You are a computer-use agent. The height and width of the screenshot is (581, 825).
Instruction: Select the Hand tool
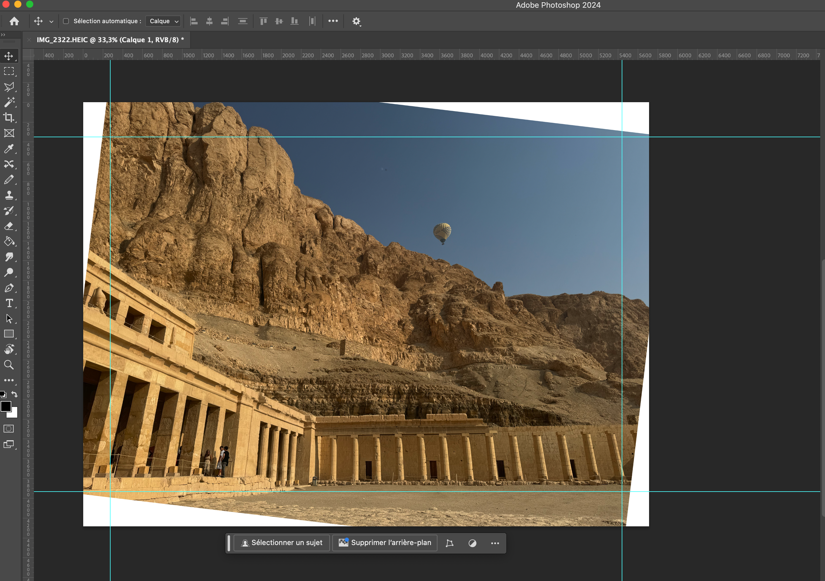pos(9,349)
